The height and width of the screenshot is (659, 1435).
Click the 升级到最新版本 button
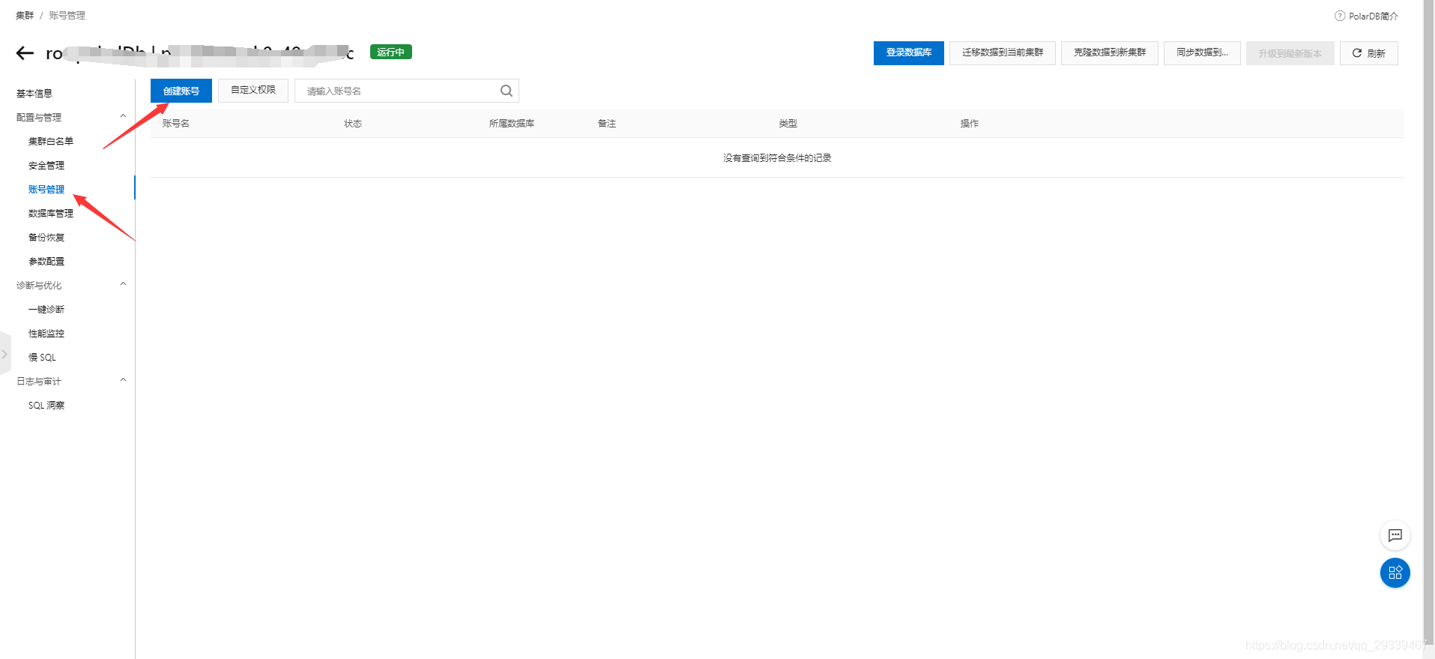tap(1290, 53)
